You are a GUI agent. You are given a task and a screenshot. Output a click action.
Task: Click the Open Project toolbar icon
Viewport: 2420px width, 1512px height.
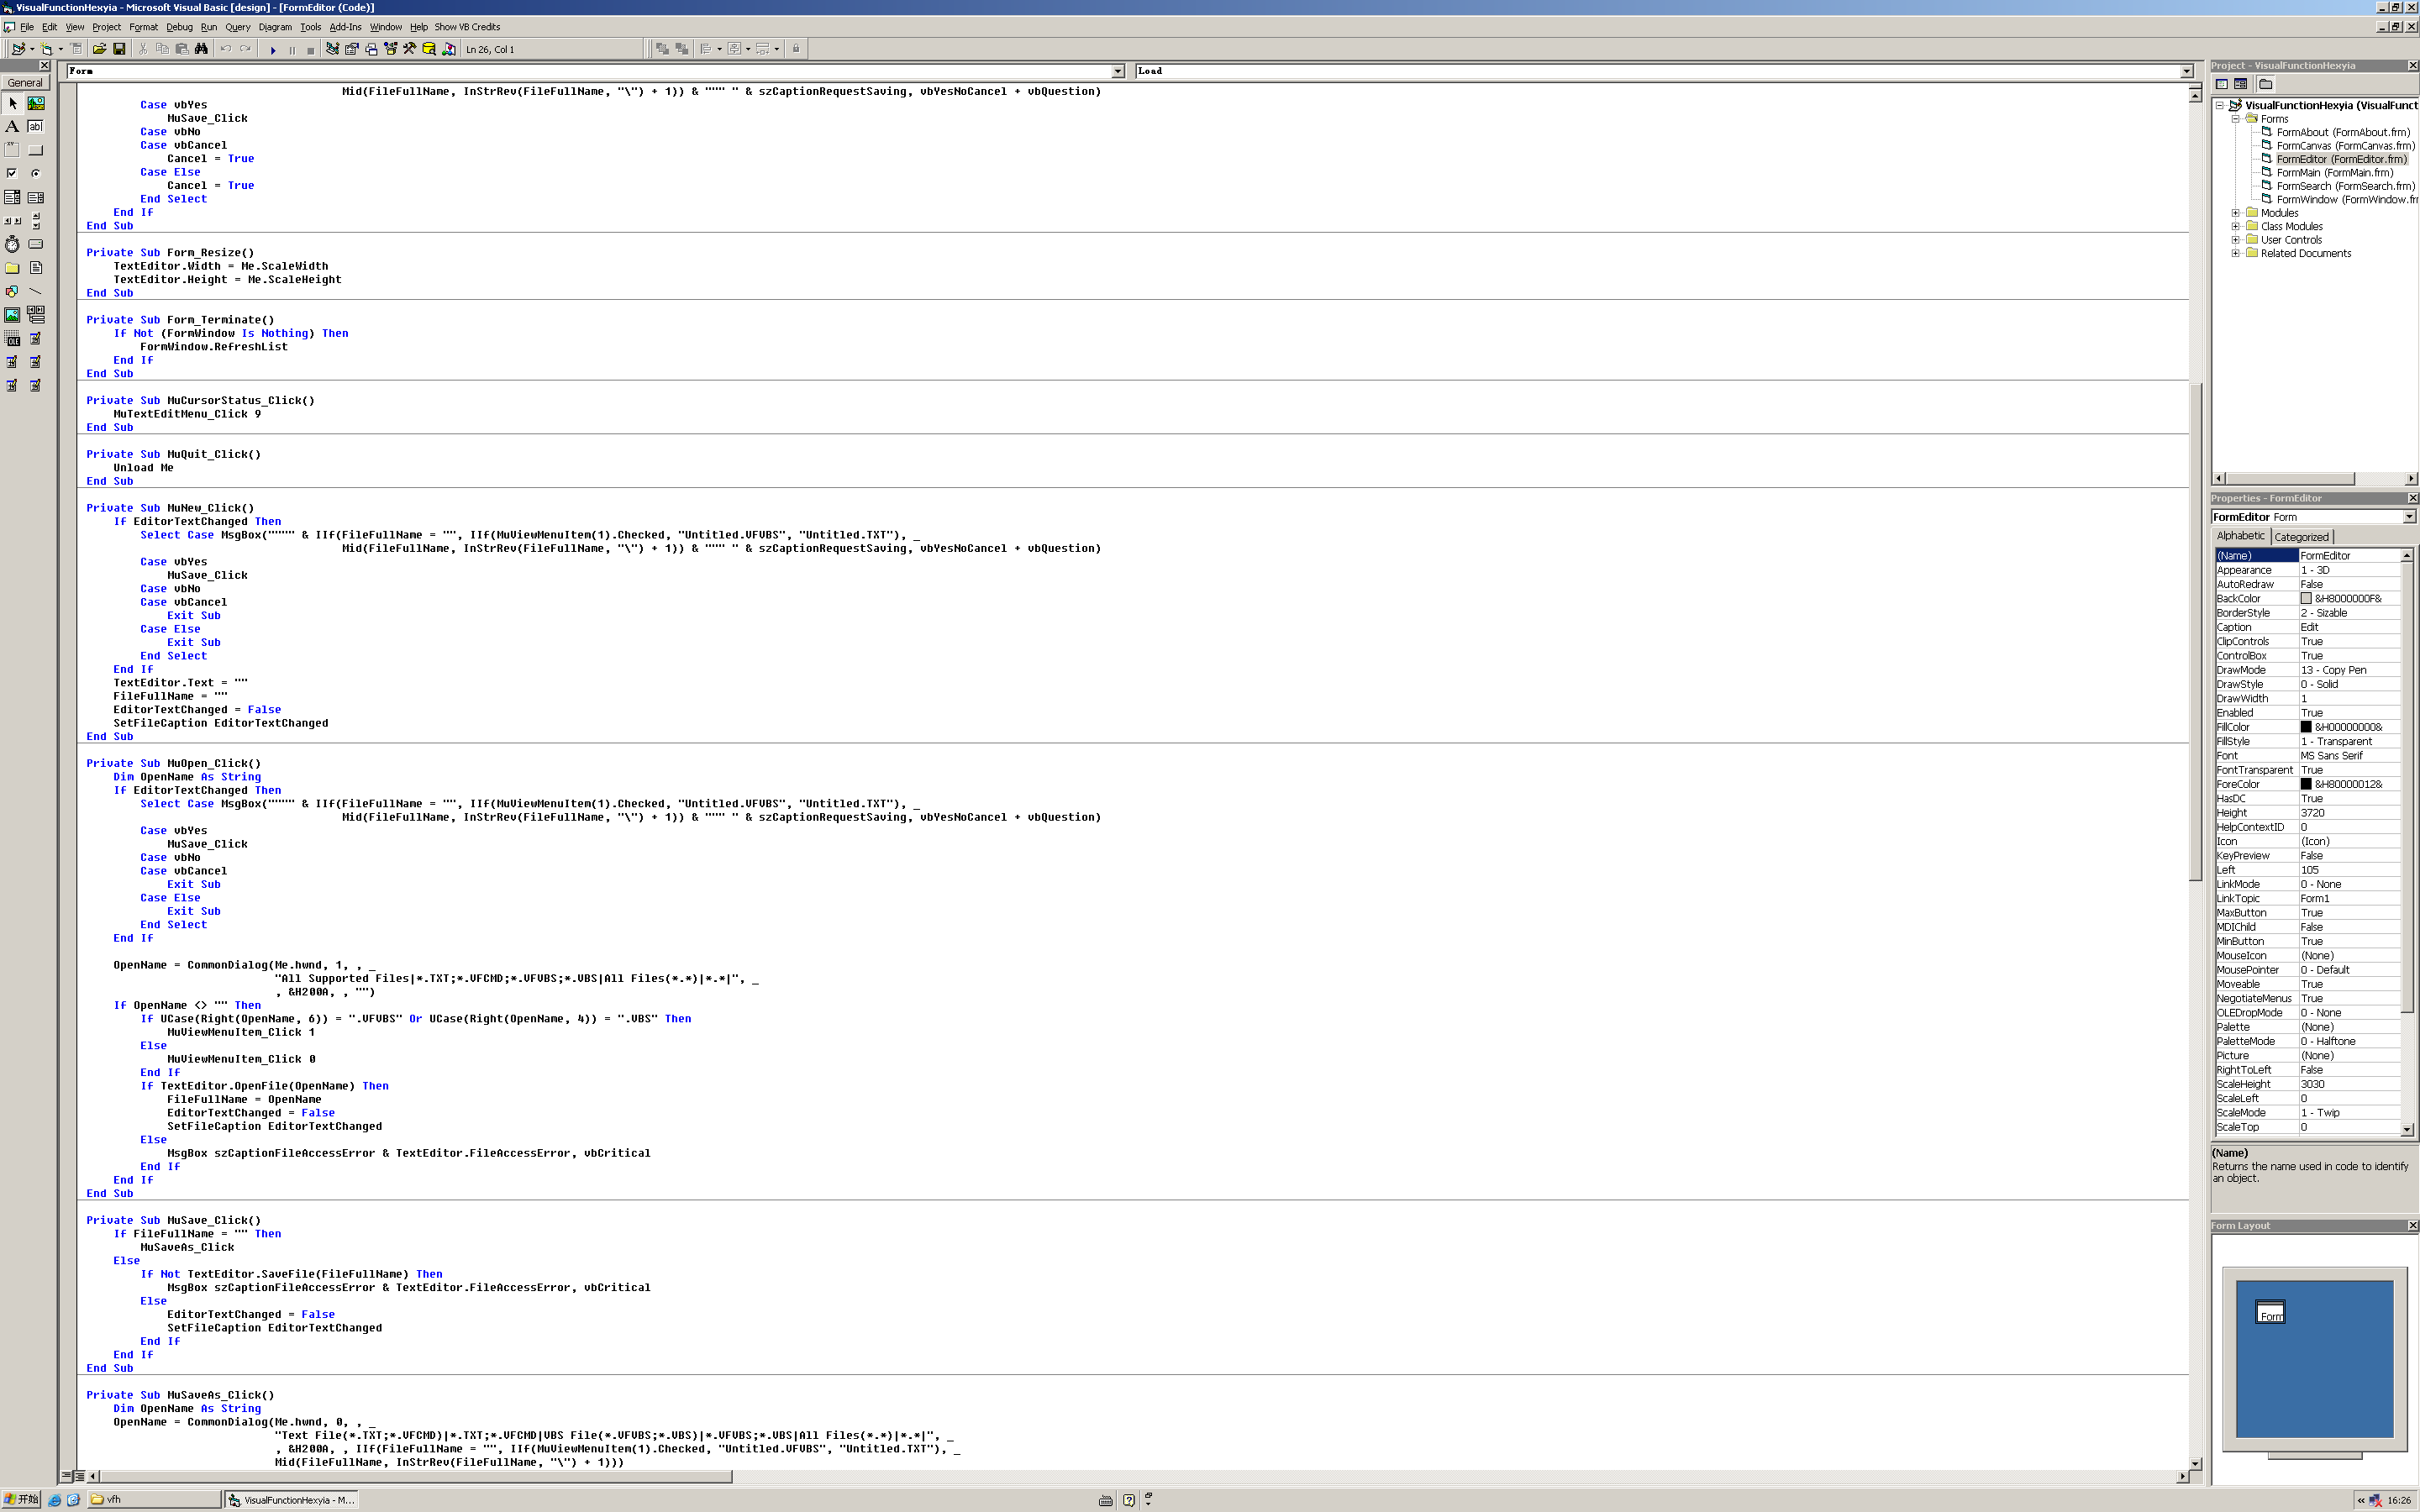tap(99, 49)
